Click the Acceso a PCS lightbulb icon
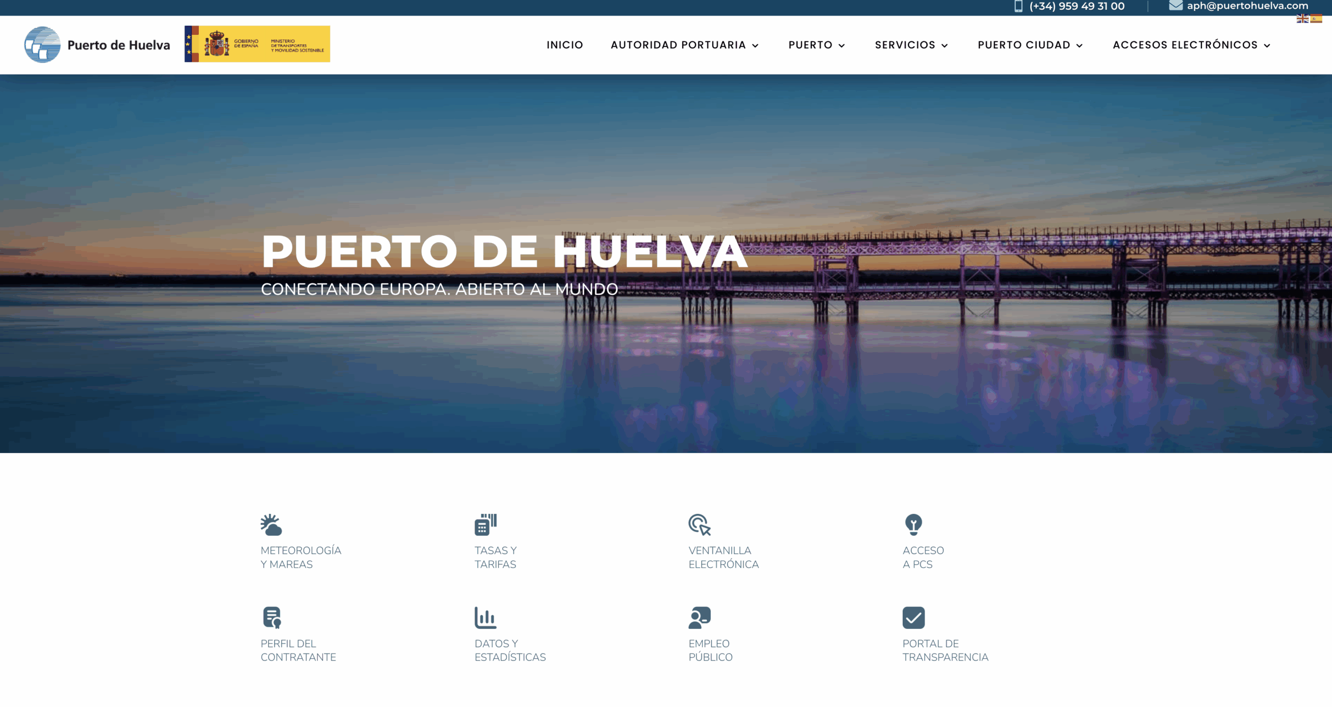This screenshot has width=1332, height=707. tap(913, 524)
